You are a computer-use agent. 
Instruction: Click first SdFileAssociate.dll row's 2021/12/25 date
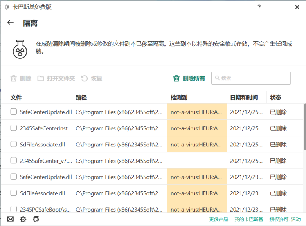click(x=246, y=145)
